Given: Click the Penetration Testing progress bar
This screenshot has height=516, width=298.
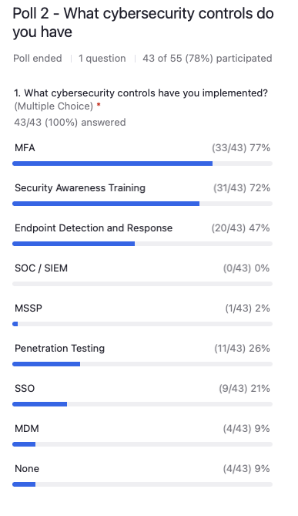Looking at the screenshot, I should coord(142,364).
